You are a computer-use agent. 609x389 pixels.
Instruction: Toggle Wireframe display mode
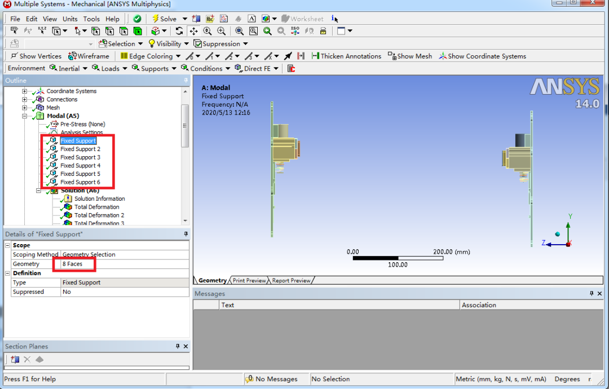pyautogui.click(x=89, y=56)
